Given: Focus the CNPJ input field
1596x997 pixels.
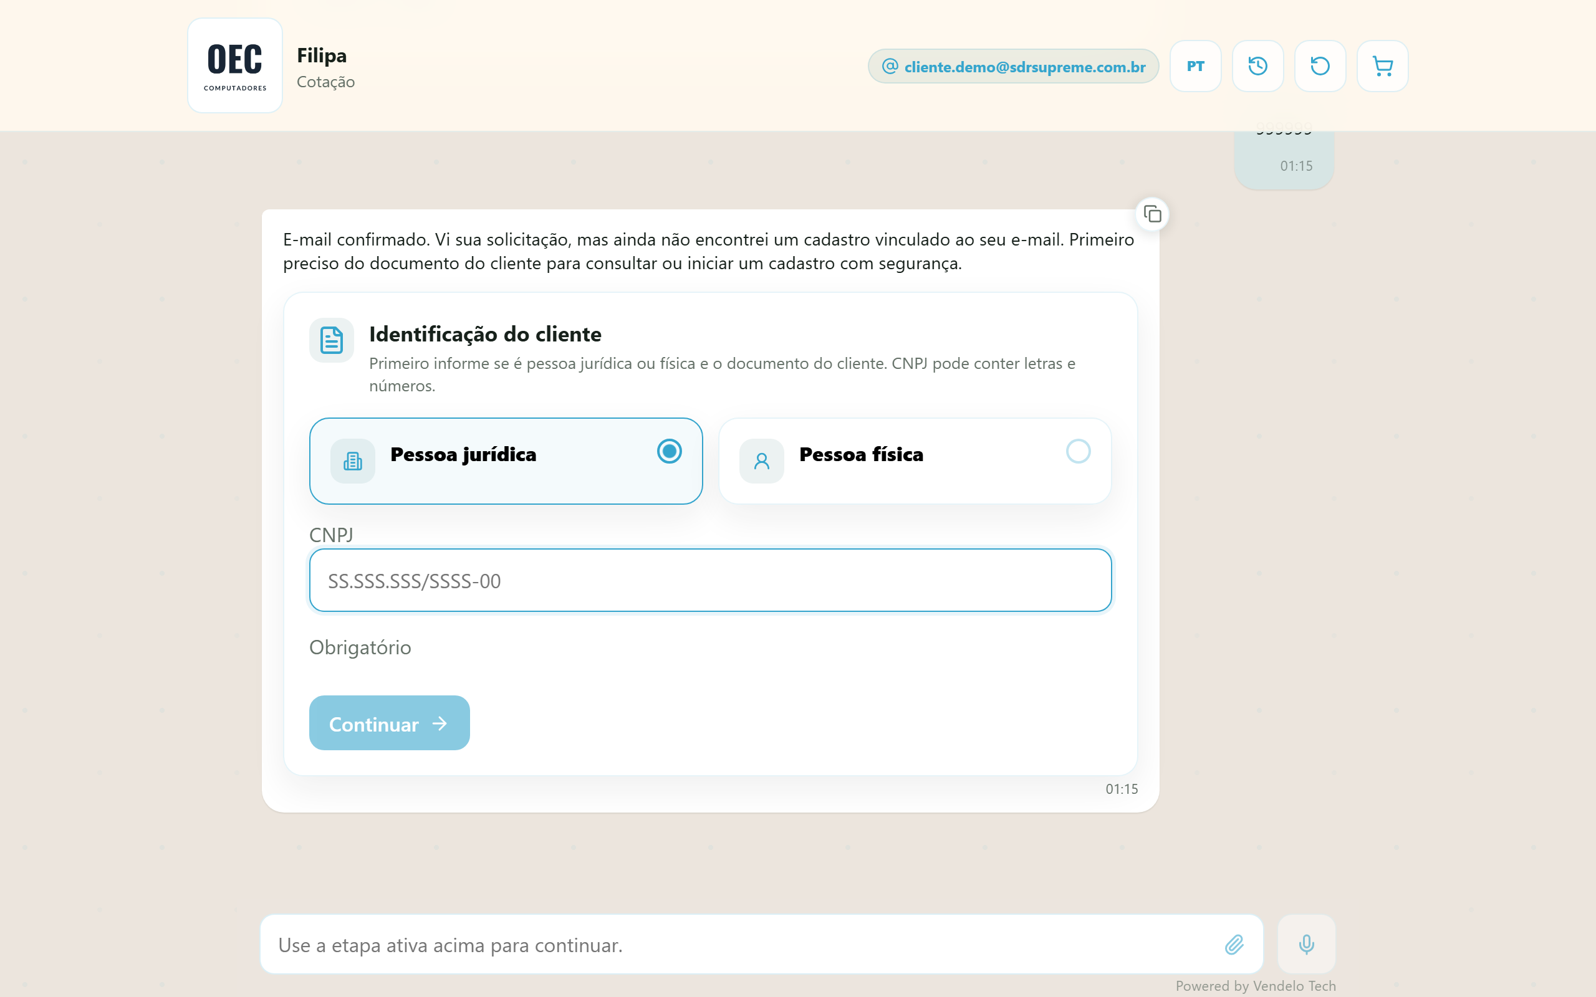Looking at the screenshot, I should point(710,580).
